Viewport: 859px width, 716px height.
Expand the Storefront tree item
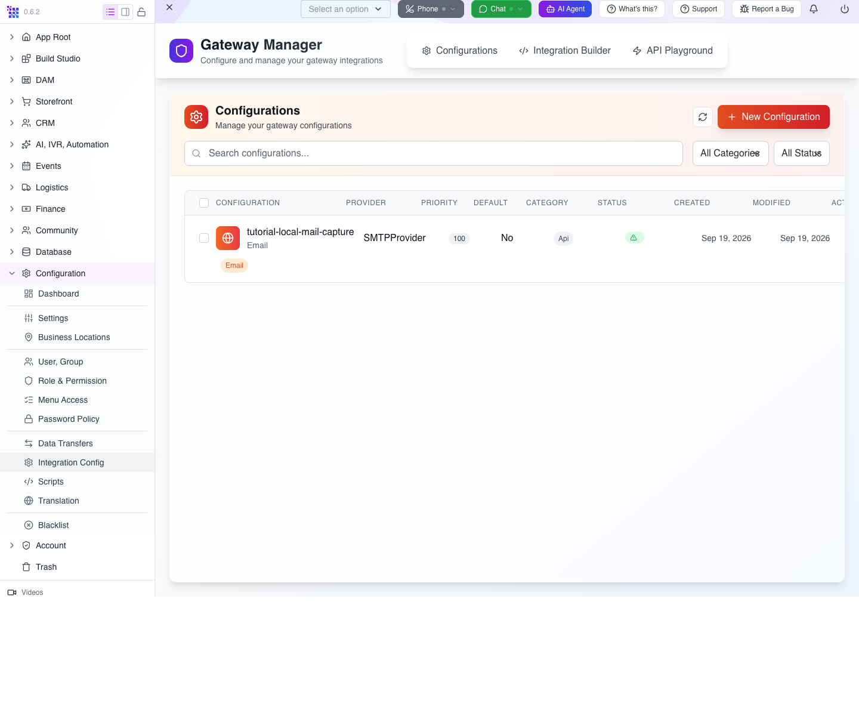[x=12, y=101]
